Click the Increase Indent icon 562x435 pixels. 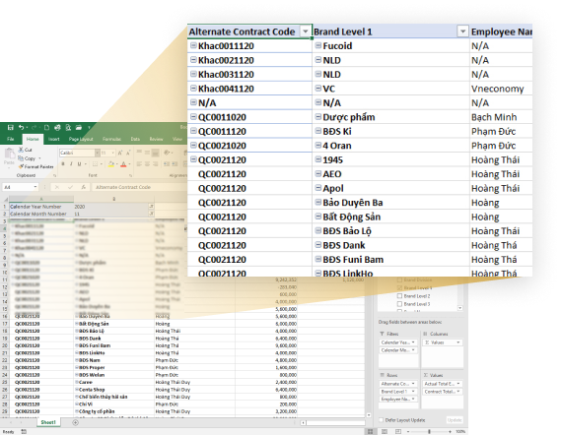(175, 163)
